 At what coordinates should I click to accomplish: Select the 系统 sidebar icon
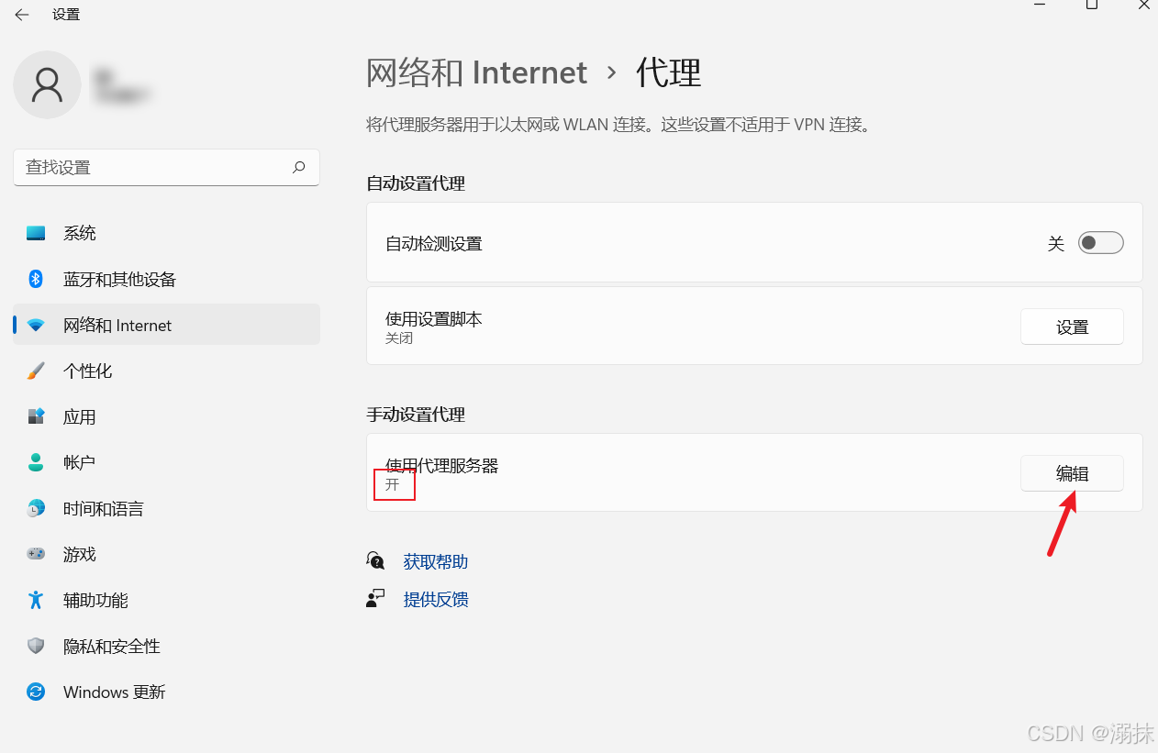click(35, 233)
